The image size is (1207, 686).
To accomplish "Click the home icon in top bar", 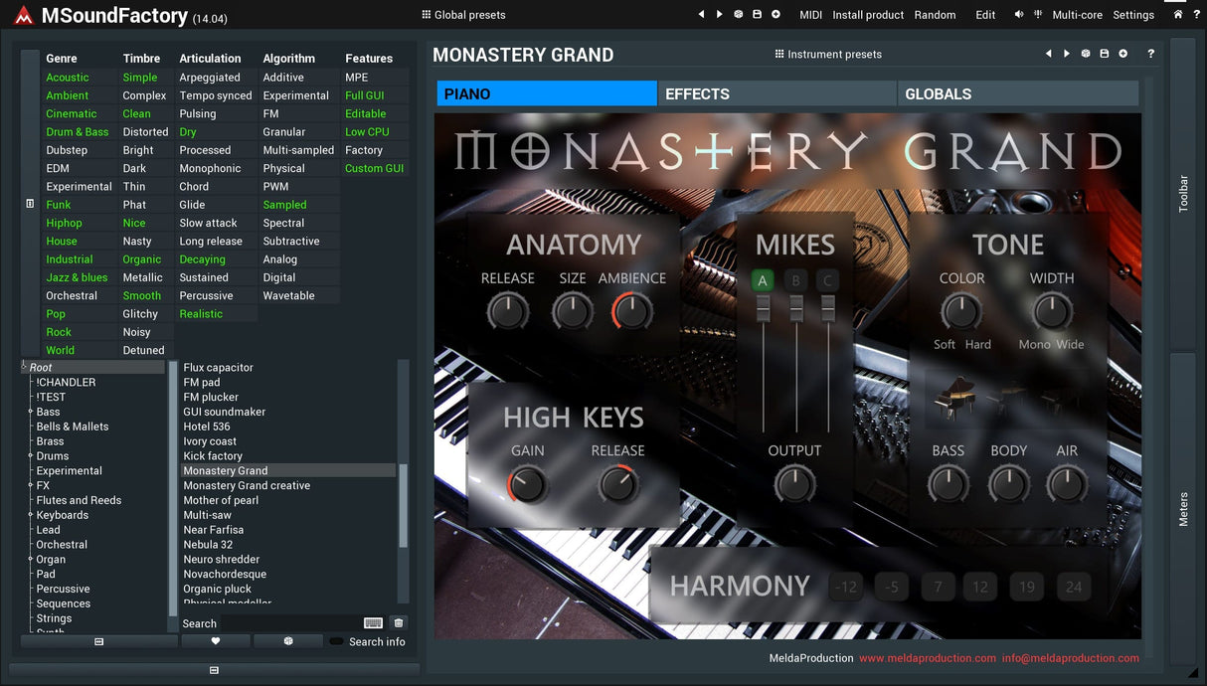I will tap(1178, 15).
